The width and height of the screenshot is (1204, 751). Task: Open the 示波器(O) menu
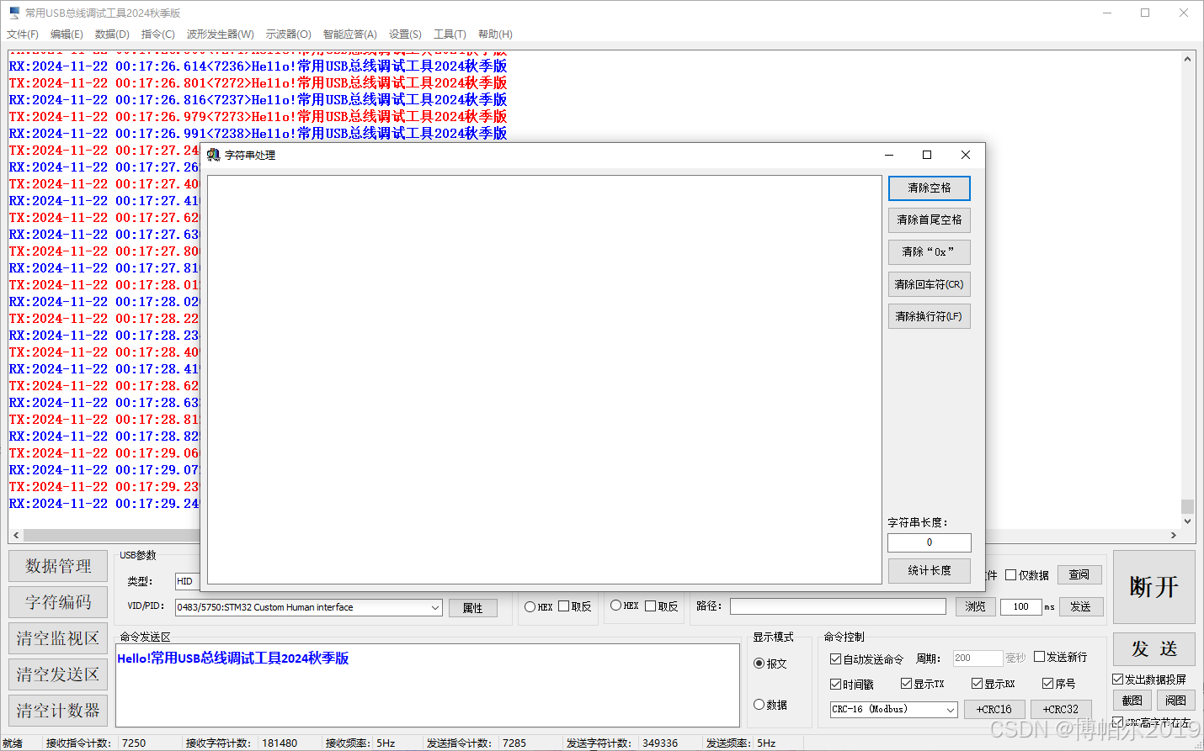pos(289,34)
